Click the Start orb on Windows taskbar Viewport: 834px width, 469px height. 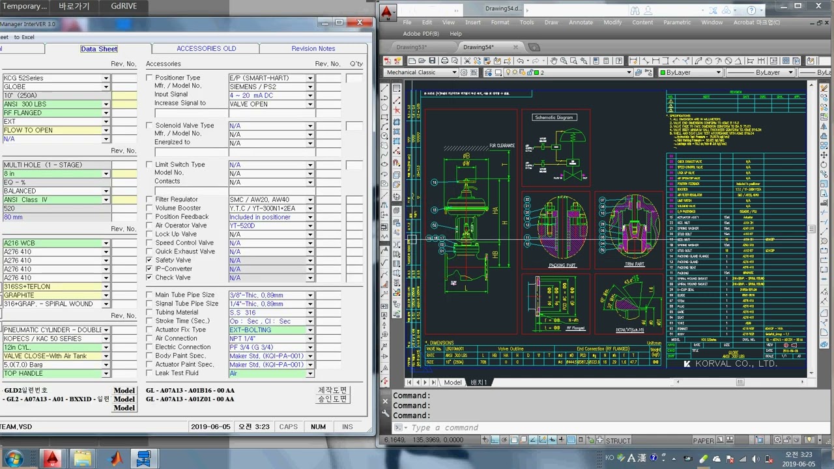(x=13, y=458)
